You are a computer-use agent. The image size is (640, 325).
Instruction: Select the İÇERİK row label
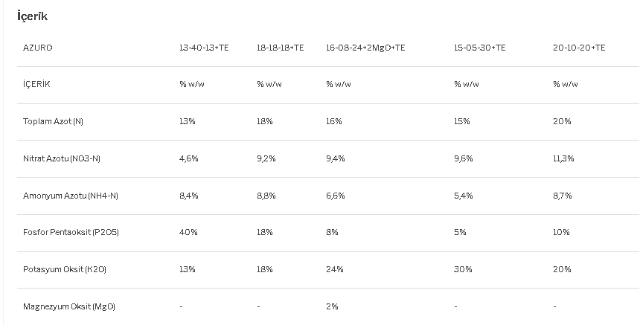coord(36,84)
